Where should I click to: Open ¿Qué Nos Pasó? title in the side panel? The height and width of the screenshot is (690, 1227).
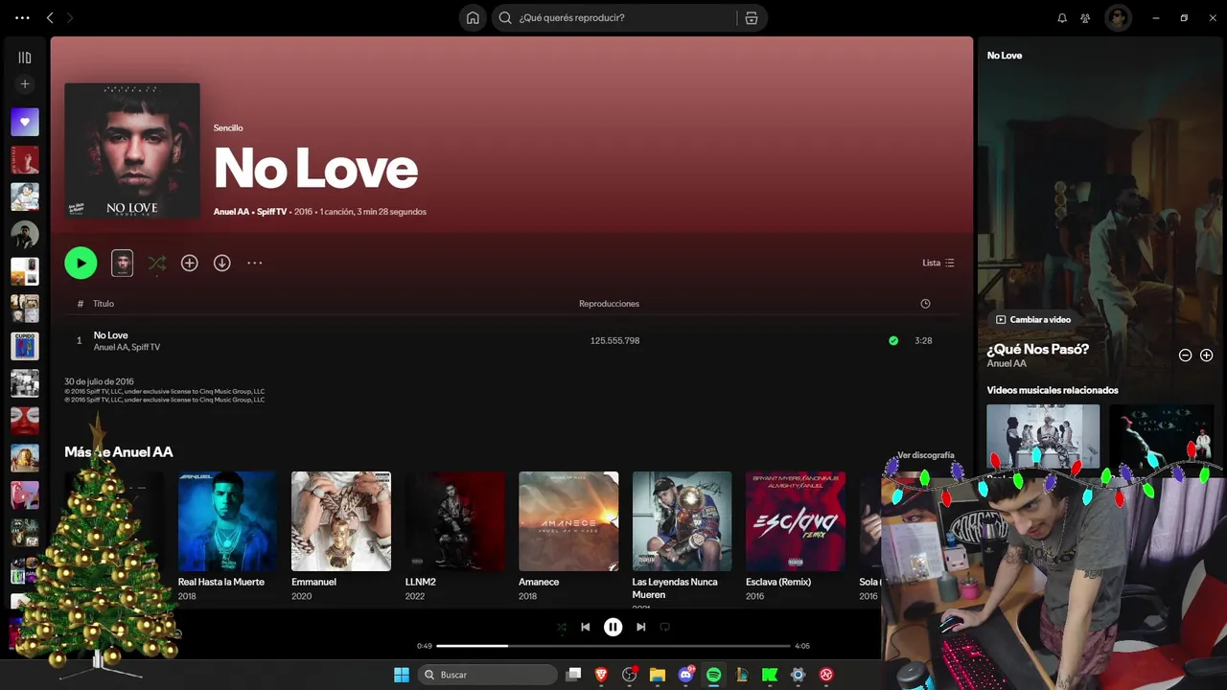coord(1038,349)
